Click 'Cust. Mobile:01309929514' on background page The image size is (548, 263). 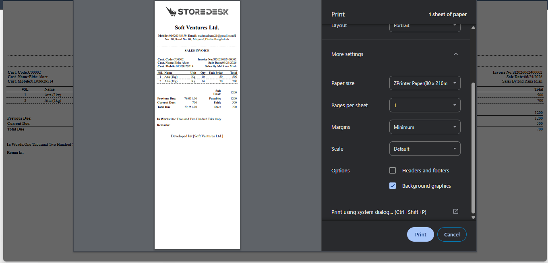tap(30, 81)
